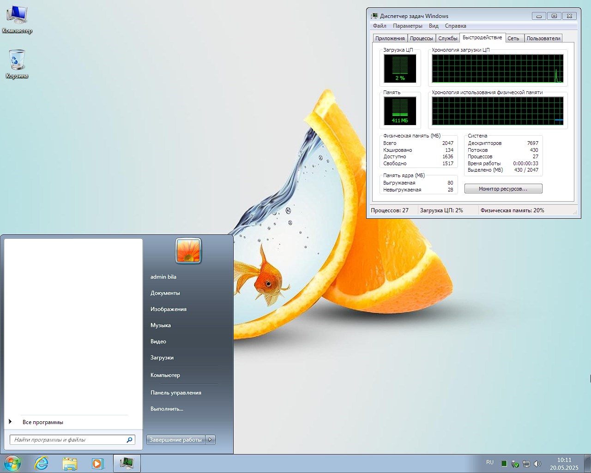Image resolution: width=591 pixels, height=473 pixels.
Task: Click the clock showing 10:11
Action: pyautogui.click(x=564, y=460)
